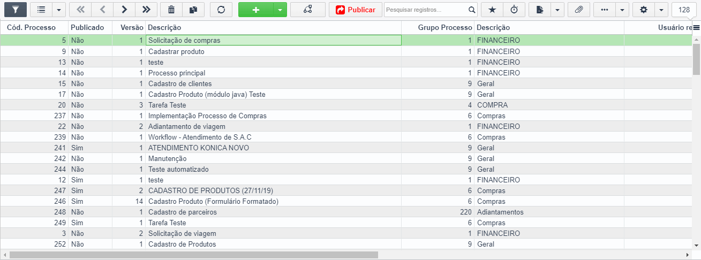Open the export document dropdown arrow
This screenshot has width=701, height=260.
(557, 10)
